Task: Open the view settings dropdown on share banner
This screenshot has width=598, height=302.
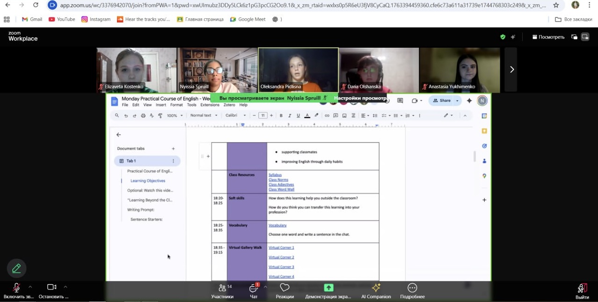Action: 360,98
